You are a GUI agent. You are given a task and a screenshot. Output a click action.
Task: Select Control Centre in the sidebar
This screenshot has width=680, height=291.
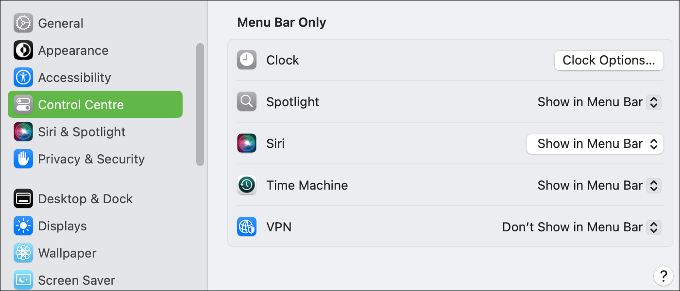pos(95,104)
